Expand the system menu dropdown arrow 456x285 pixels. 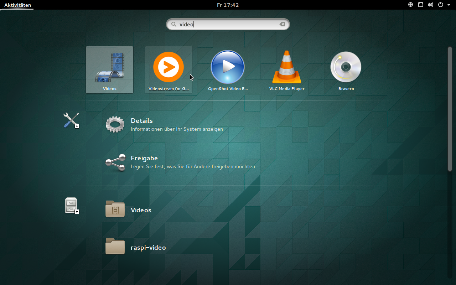tap(449, 5)
